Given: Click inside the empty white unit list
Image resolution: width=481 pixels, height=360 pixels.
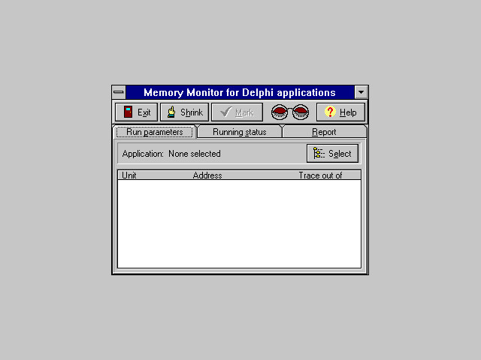Looking at the screenshot, I should pyautogui.click(x=239, y=223).
